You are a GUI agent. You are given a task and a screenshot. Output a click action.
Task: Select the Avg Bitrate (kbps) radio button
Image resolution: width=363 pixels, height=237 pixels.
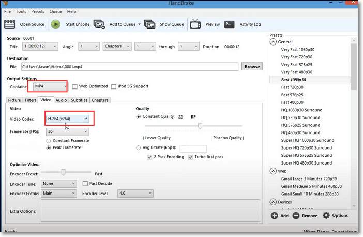coord(138,148)
